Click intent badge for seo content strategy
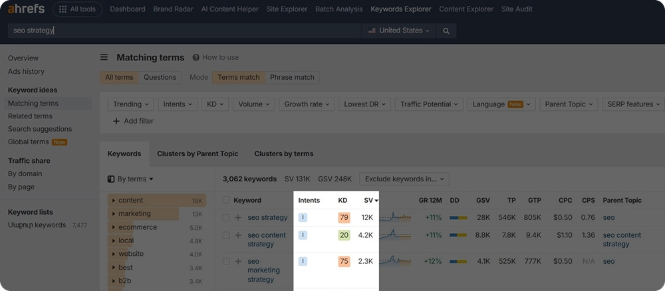Screen dimensions: 665x291 tap(303, 235)
